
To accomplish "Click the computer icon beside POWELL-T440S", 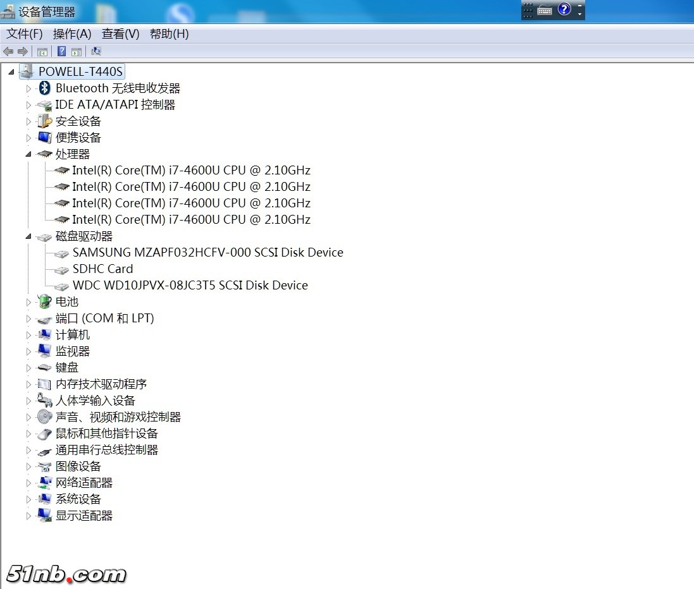I will (x=27, y=71).
